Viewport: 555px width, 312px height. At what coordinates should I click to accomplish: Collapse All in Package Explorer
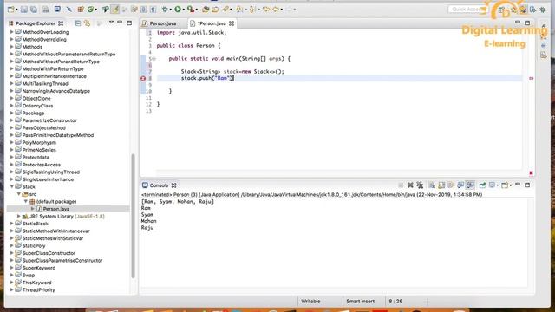click(x=77, y=23)
